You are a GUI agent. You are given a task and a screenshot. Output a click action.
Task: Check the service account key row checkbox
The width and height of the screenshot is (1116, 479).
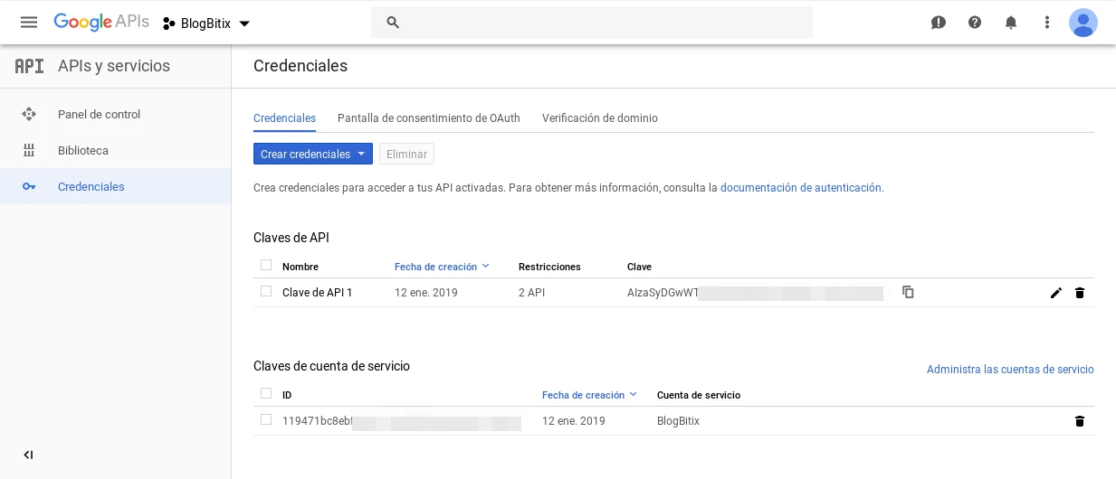(x=266, y=419)
